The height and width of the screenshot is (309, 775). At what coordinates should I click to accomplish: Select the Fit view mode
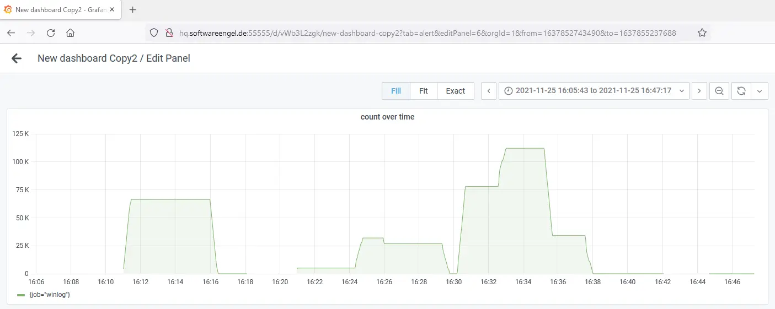(423, 91)
